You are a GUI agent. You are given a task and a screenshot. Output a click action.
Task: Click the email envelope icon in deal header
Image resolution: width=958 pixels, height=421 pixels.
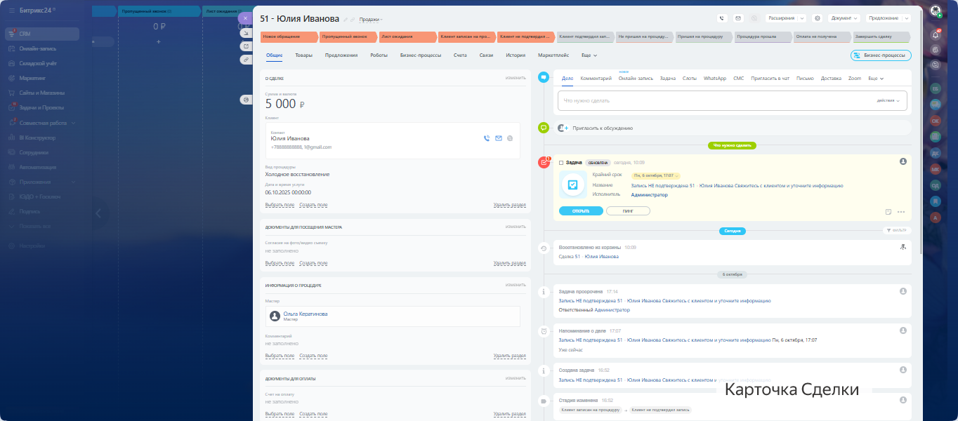click(738, 18)
